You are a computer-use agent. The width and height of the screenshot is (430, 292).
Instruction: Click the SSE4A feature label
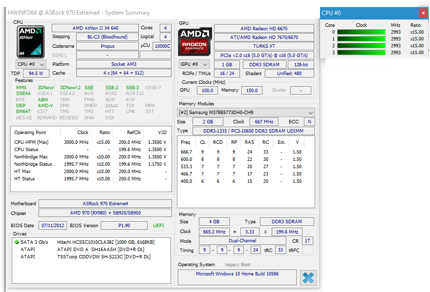(x=23, y=94)
